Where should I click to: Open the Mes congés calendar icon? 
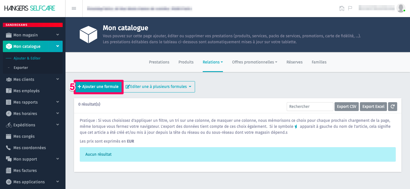[x=9, y=136]
